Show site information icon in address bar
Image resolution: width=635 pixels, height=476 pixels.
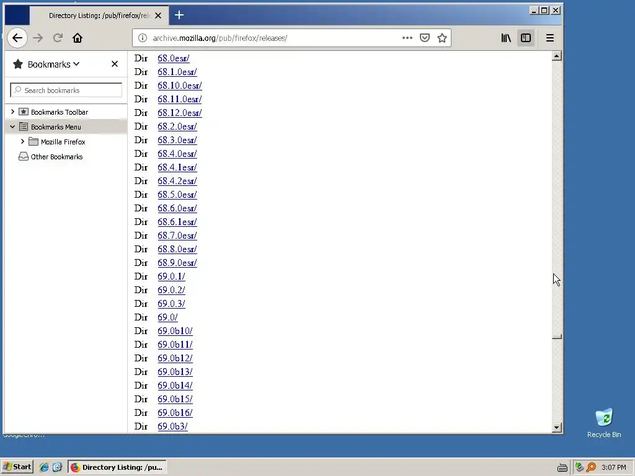142,38
